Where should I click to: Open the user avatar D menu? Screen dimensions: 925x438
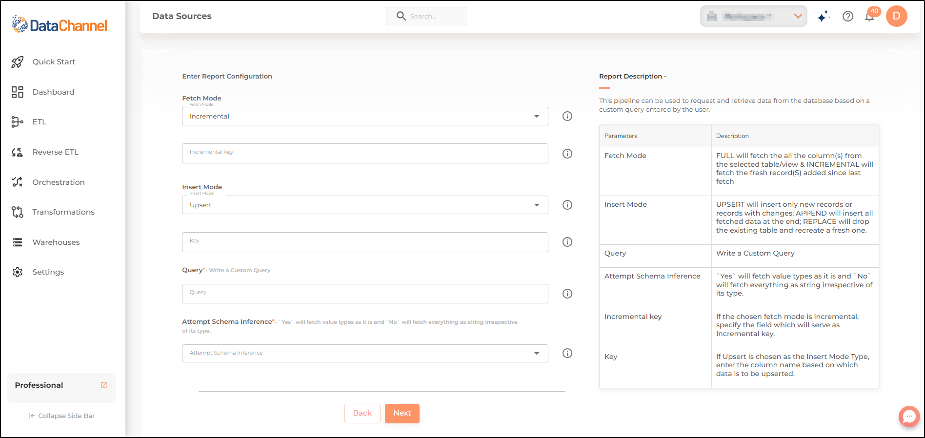tap(897, 16)
